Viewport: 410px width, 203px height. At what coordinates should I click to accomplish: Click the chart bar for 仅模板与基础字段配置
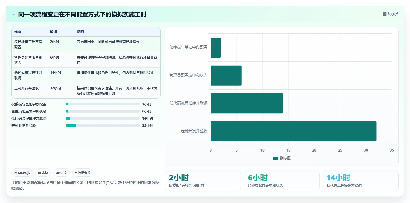216,47
